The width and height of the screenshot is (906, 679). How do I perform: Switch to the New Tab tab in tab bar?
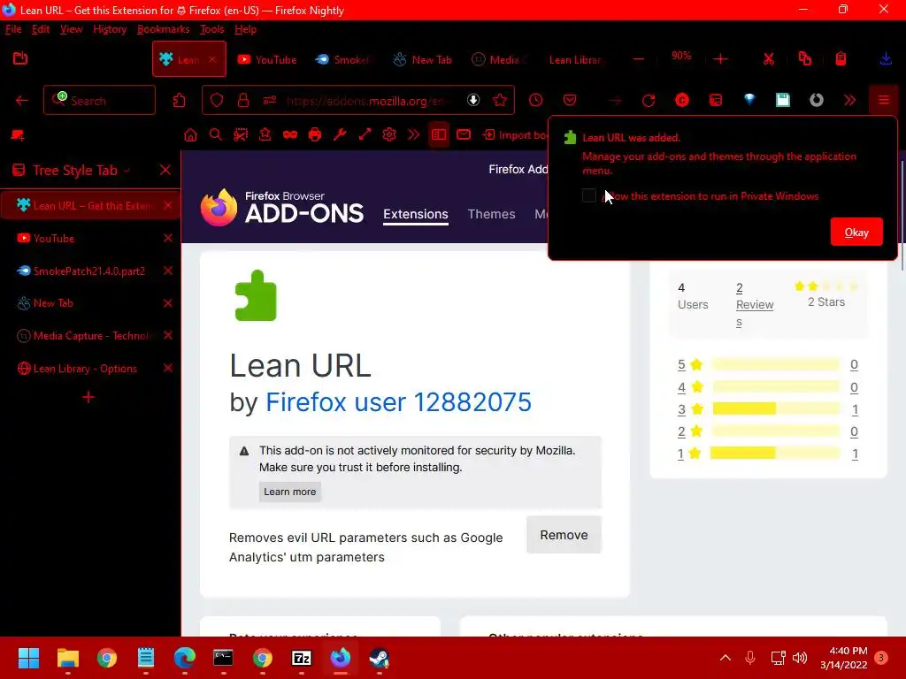[x=423, y=59]
